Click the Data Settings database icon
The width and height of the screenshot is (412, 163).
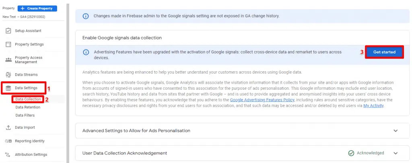click(x=8, y=88)
